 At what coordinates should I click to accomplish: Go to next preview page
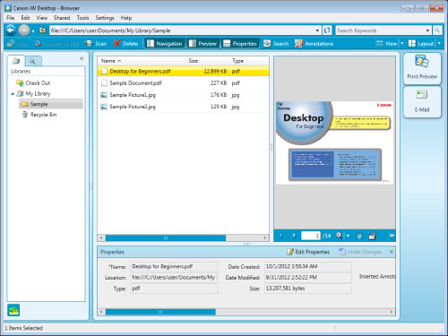click(294, 236)
